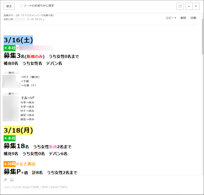Click the paperclip attach file icon
The width and height of the screenshot is (204, 195).
point(5,180)
